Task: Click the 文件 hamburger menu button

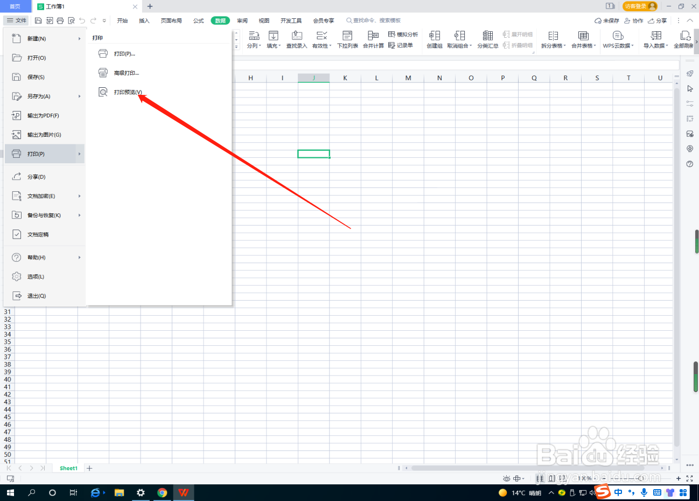Action: pos(17,20)
